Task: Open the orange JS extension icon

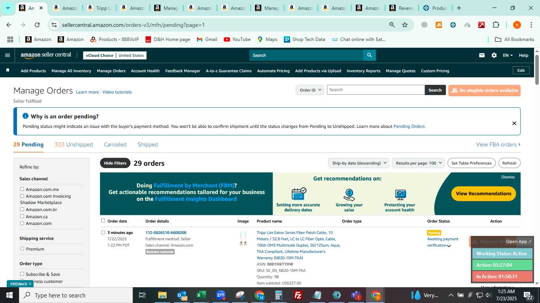Action: 438,25
